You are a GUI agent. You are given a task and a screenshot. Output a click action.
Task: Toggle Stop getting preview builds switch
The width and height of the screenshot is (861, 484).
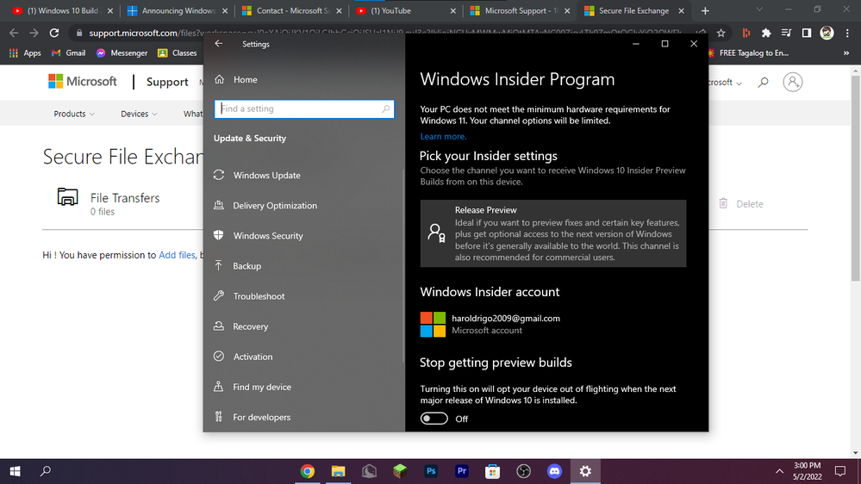click(x=434, y=419)
